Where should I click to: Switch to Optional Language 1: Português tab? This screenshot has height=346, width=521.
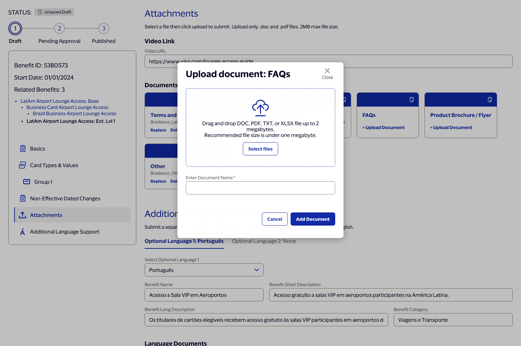pyautogui.click(x=184, y=241)
